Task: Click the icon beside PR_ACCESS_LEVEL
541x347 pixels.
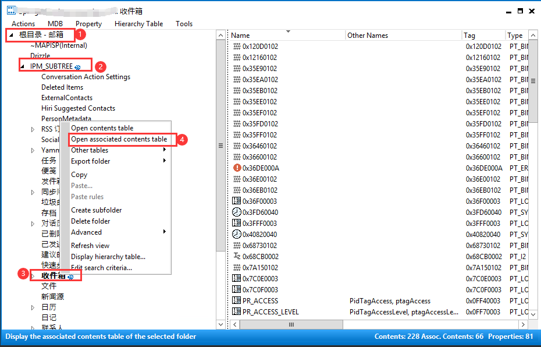Action: [x=237, y=311]
